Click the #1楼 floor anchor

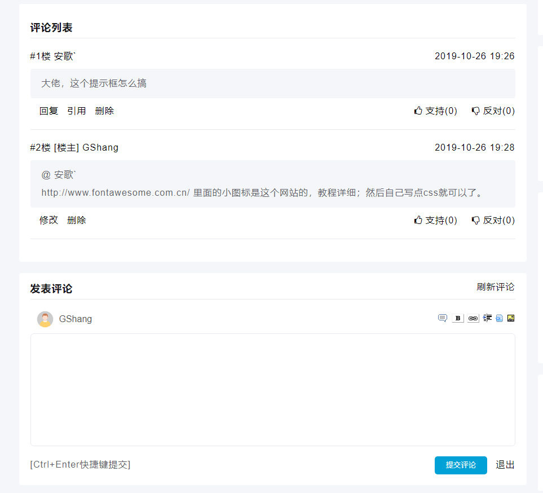click(41, 56)
